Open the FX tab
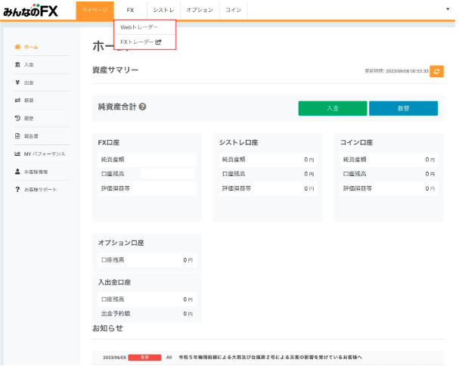Screen dimensions: 459x366 click(130, 11)
